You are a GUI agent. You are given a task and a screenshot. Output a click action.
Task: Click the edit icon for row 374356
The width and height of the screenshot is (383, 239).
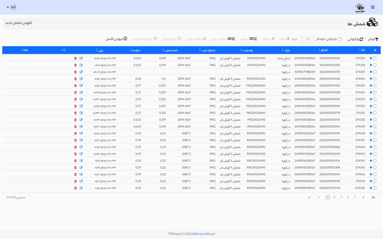pos(81,79)
